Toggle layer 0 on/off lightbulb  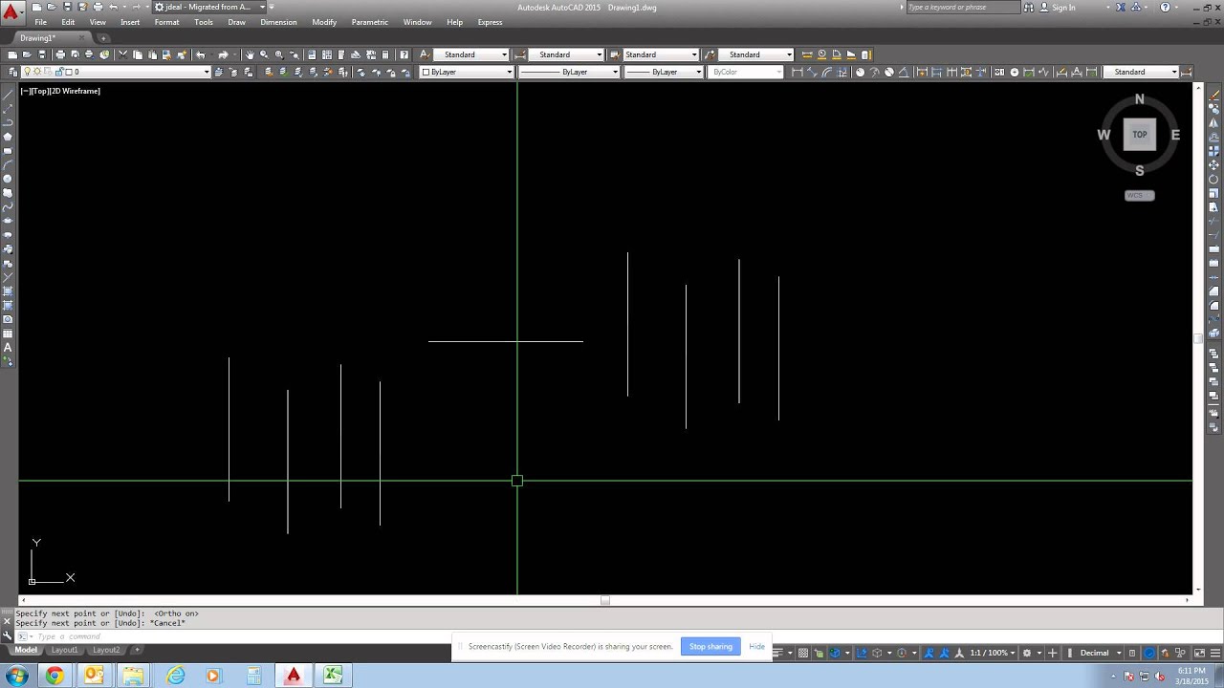[27, 72]
